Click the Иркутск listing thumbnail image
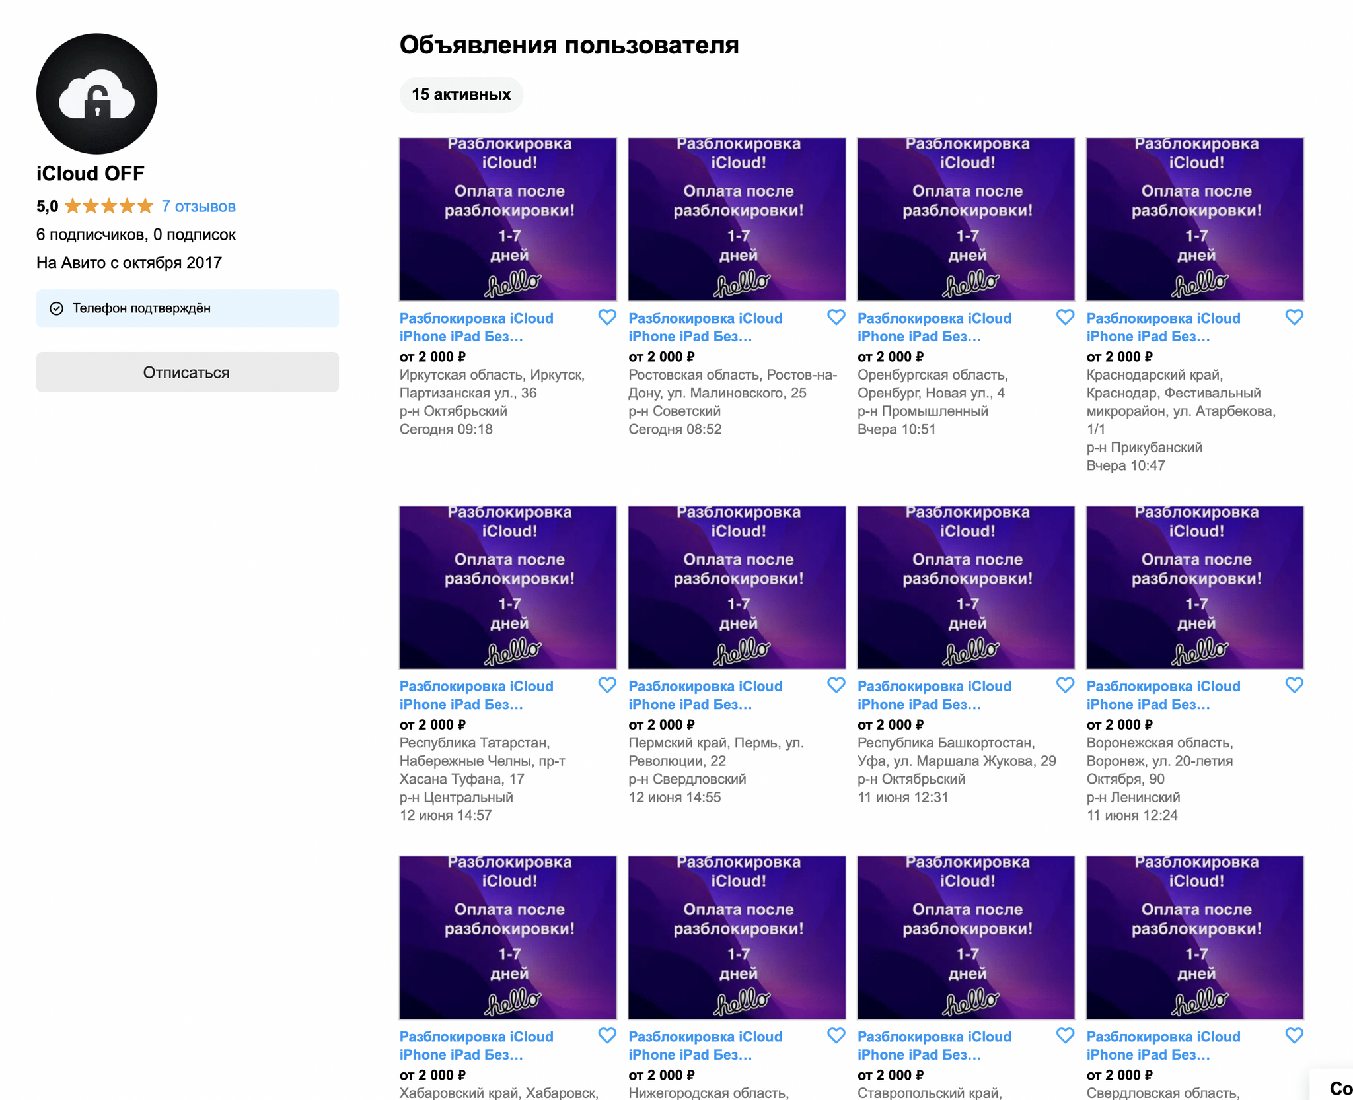The height and width of the screenshot is (1100, 1353). (x=508, y=219)
